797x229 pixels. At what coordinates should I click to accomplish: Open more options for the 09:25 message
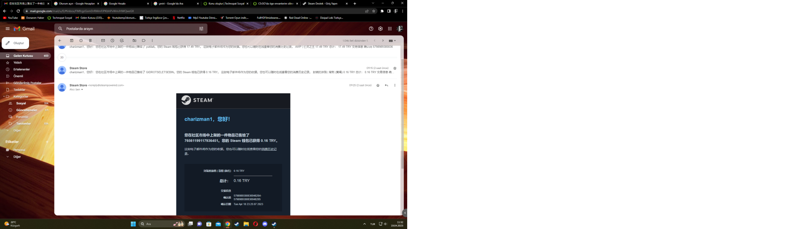coord(395,85)
